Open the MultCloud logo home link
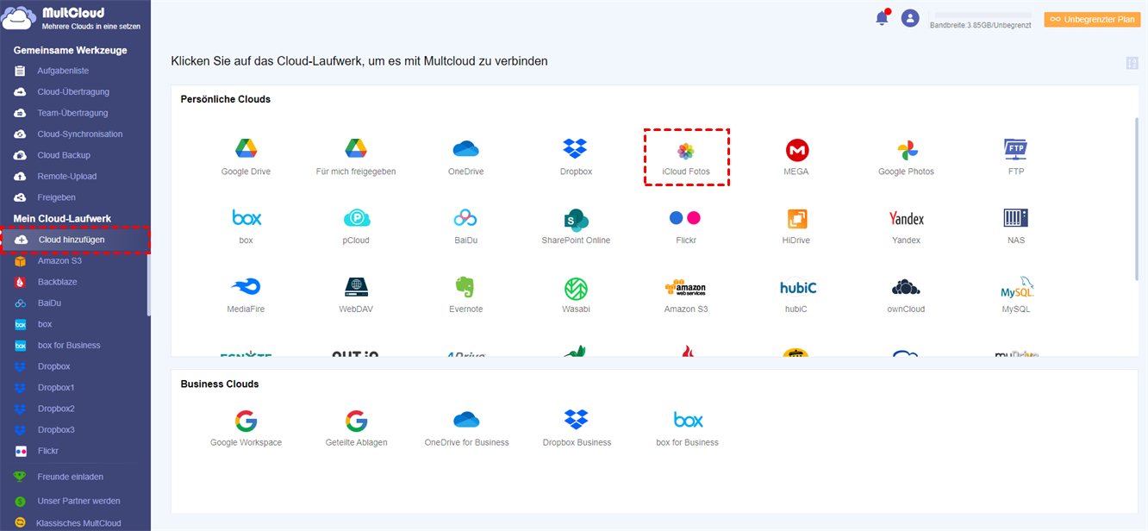The height and width of the screenshot is (531, 1148). pos(72,19)
